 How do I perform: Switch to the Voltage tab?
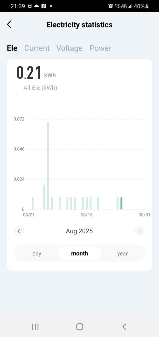[x=69, y=48]
